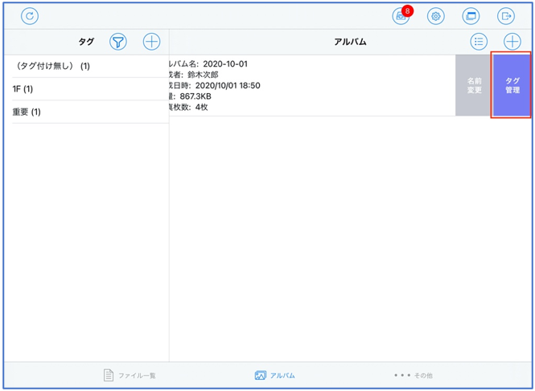Add a new tag with plus icon
Viewport: 535px width, 391px height.
click(151, 42)
